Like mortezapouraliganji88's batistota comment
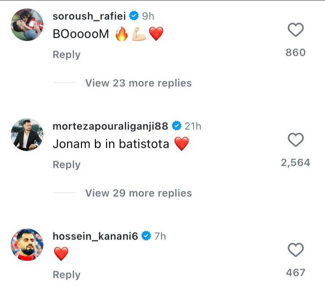 296,140
